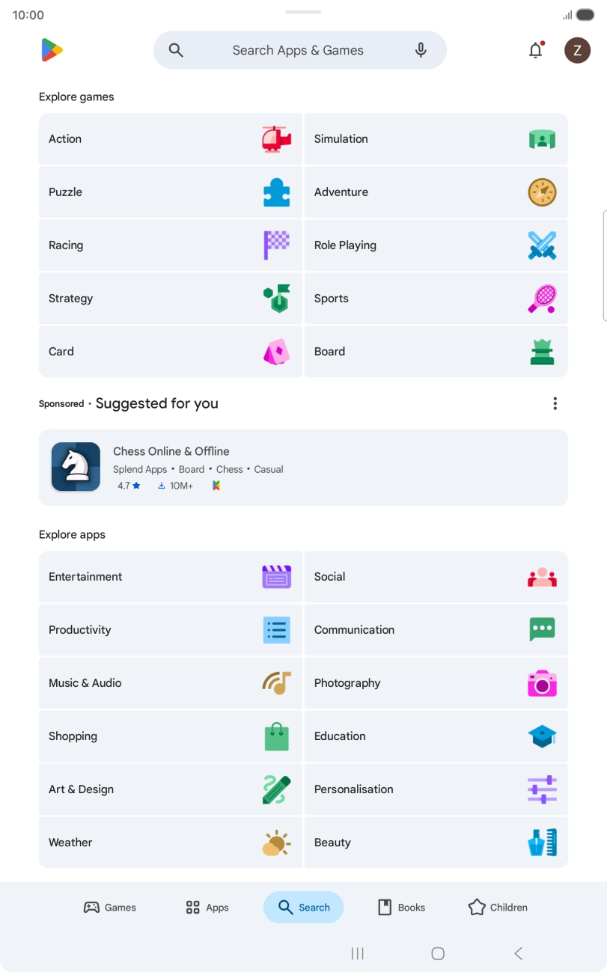Viewport: 607px width, 972px height.
Task: Open notifications bell icon
Action: click(536, 50)
